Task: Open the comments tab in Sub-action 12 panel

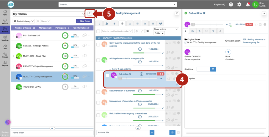Action: 193,31
